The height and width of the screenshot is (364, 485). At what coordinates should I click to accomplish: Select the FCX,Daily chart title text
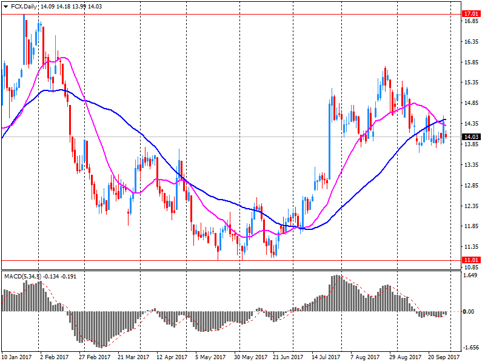(24, 7)
